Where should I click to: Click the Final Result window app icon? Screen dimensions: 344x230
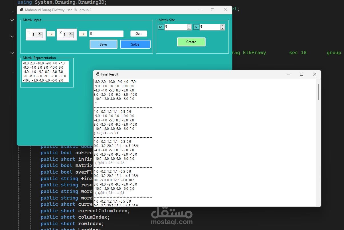coord(97,74)
